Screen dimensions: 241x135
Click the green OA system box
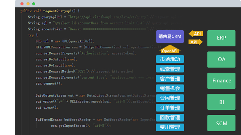pos(222,59)
